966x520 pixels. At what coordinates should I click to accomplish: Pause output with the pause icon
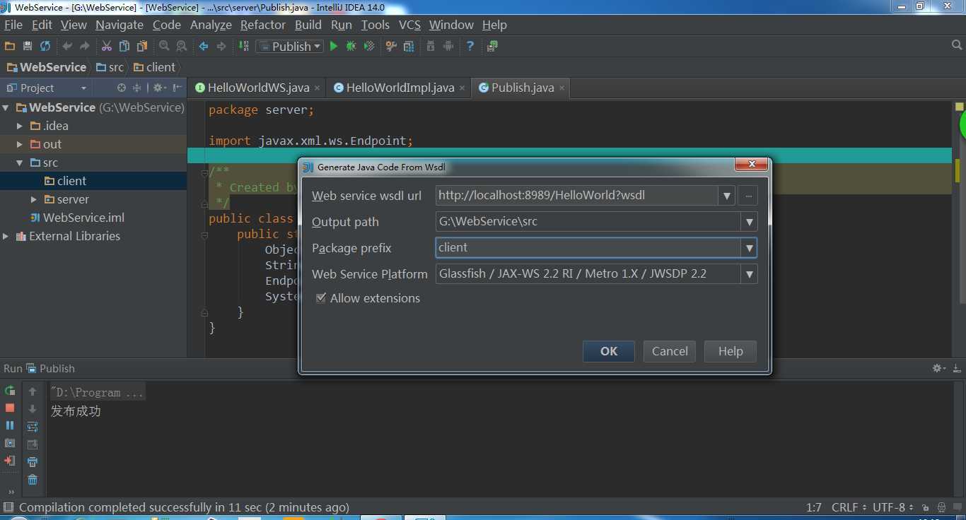click(10, 425)
